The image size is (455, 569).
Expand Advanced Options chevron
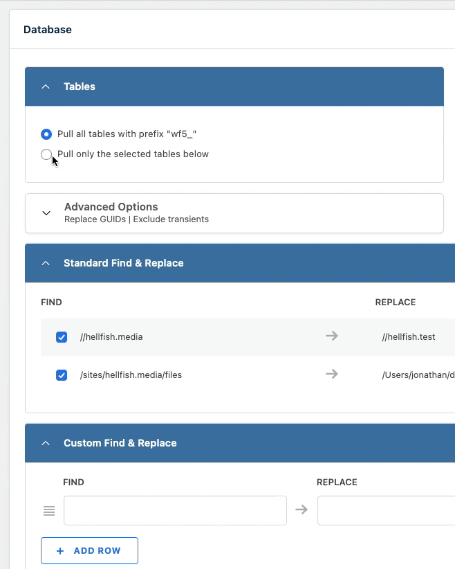point(46,213)
